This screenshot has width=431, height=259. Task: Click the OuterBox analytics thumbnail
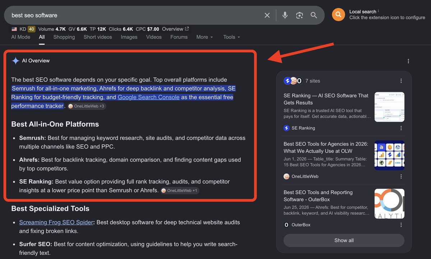tap(389, 204)
